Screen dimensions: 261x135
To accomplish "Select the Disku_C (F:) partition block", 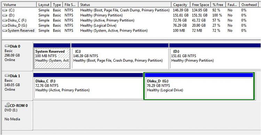I will [x=88, y=86].
